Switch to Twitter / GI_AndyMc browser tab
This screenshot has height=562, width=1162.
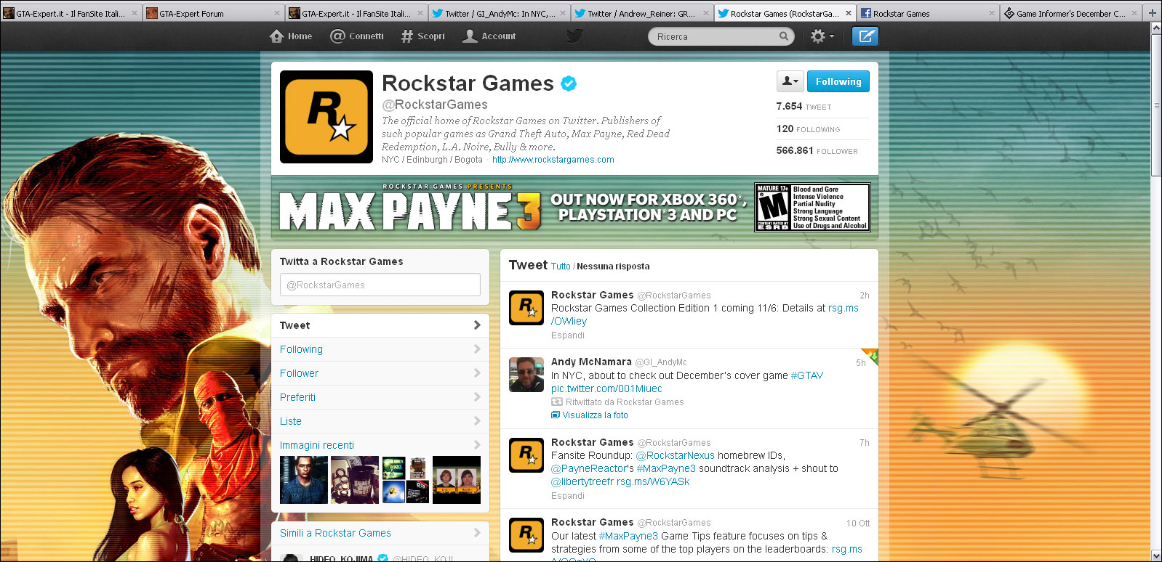(499, 12)
